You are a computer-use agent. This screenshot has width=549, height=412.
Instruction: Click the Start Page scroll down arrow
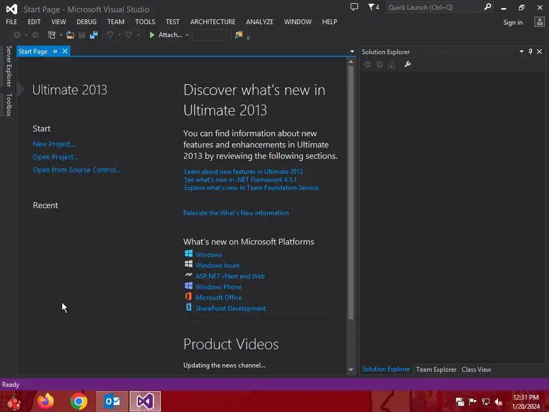pyautogui.click(x=351, y=370)
